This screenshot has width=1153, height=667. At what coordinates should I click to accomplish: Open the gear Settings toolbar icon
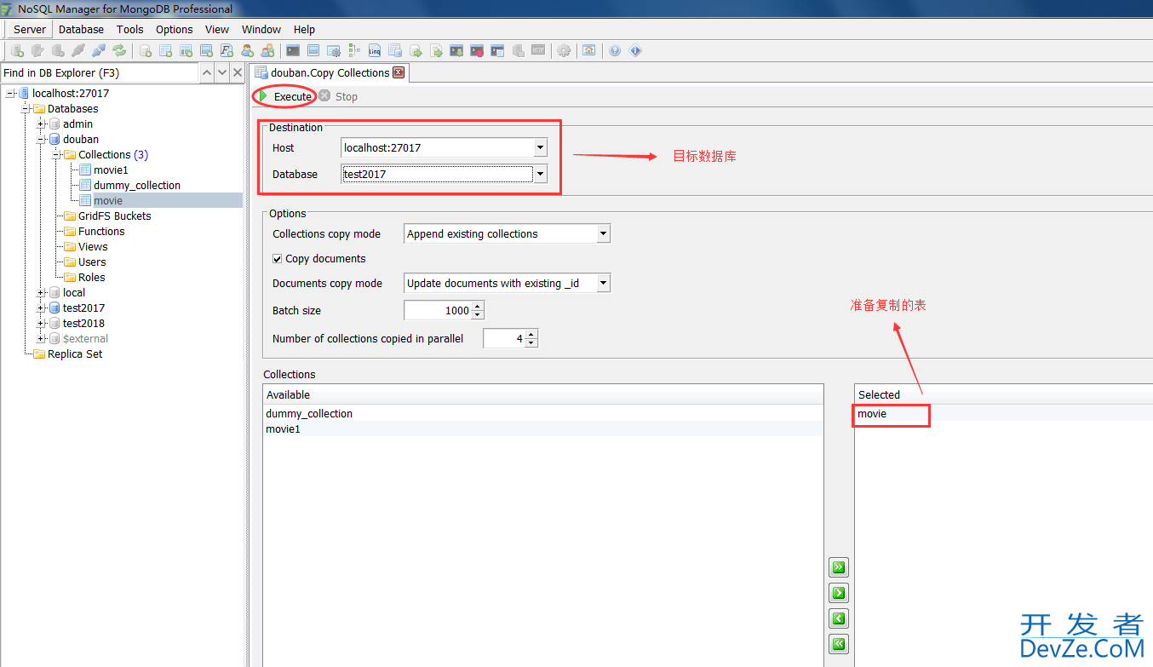click(x=564, y=51)
